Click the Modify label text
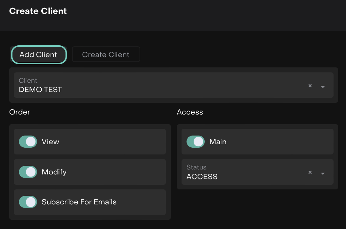 click(54, 172)
